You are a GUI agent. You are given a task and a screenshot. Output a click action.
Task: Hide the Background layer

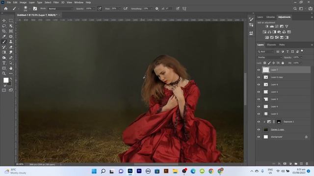point(259,137)
